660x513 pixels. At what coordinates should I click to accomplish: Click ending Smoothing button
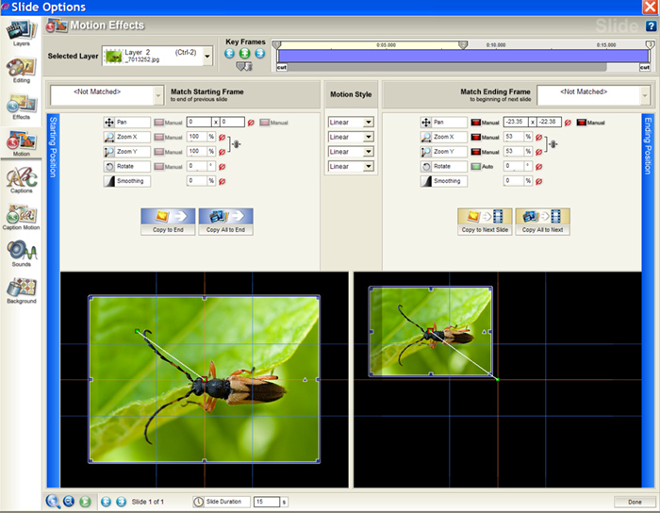(444, 181)
